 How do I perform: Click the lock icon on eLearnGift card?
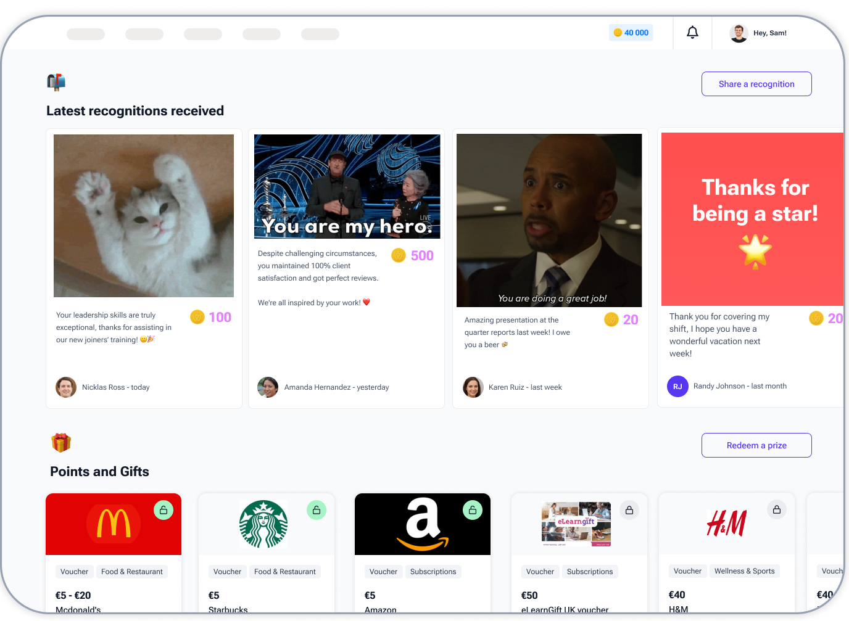[629, 510]
